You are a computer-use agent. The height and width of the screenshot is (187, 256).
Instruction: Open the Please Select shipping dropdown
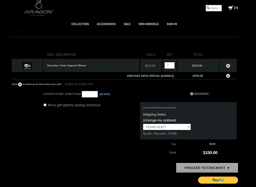coord(167,127)
